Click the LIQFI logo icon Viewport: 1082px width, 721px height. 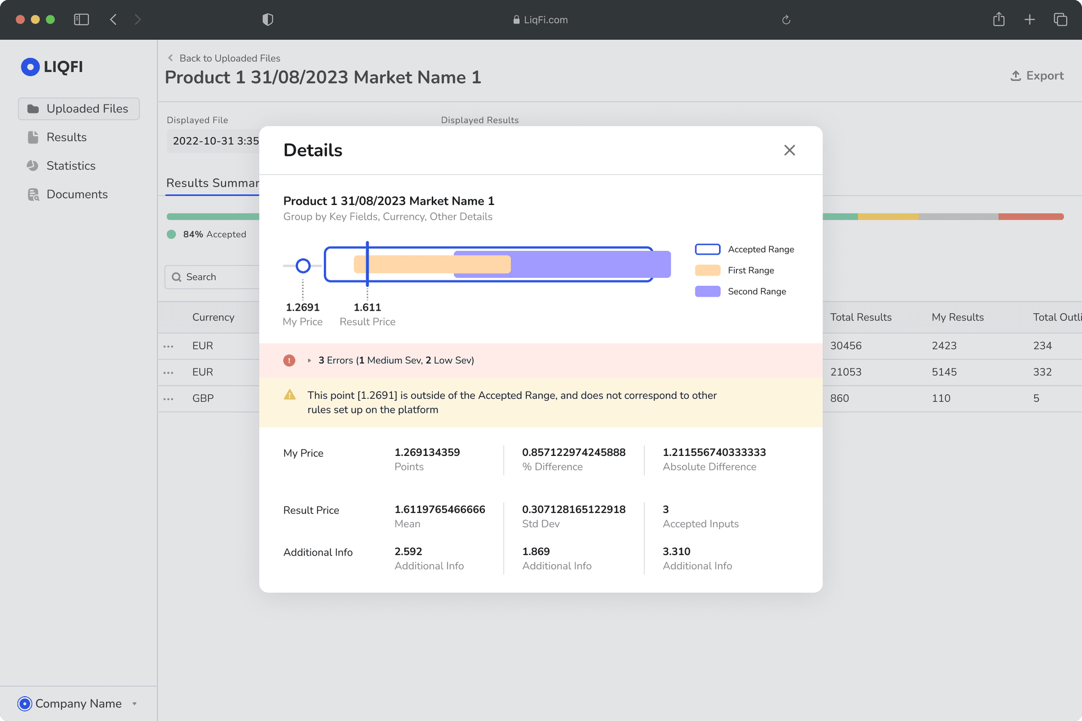click(30, 67)
